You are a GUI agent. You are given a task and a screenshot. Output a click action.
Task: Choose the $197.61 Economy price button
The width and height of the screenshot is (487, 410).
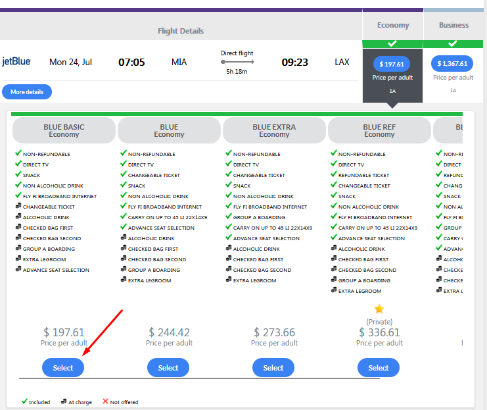point(392,64)
